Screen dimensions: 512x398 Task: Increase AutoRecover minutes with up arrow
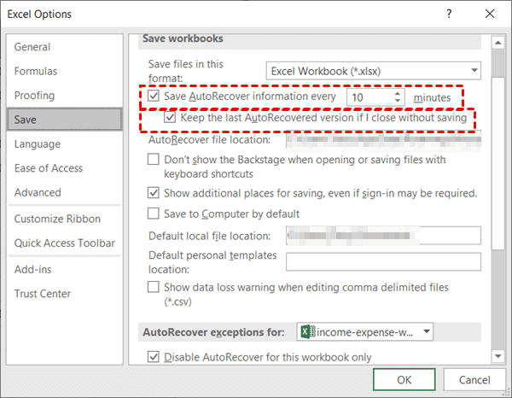(398, 93)
